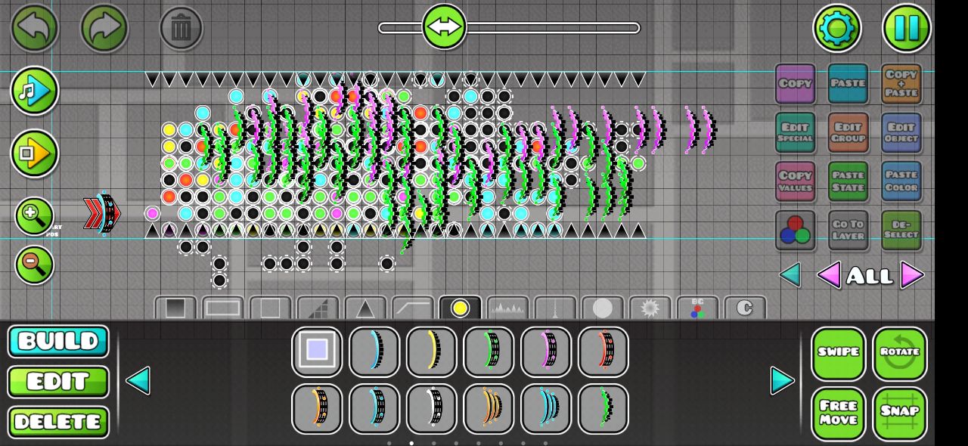This screenshot has height=446, width=968.
Task: Open the pause menu
Action: point(907,29)
